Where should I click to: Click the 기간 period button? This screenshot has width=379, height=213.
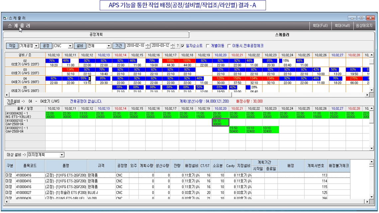point(119,46)
